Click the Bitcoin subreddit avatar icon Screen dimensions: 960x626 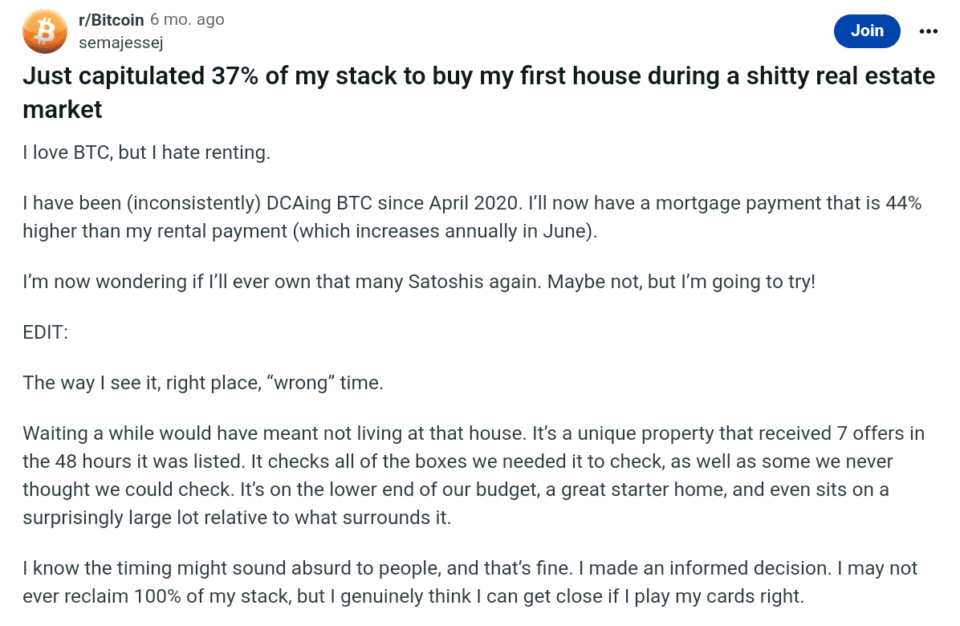45,30
